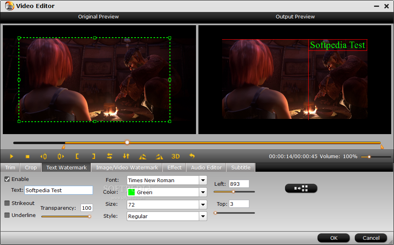This screenshot has height=245, width=394.
Task: Open the Image/Video Watermark tab
Action: (x=127, y=167)
